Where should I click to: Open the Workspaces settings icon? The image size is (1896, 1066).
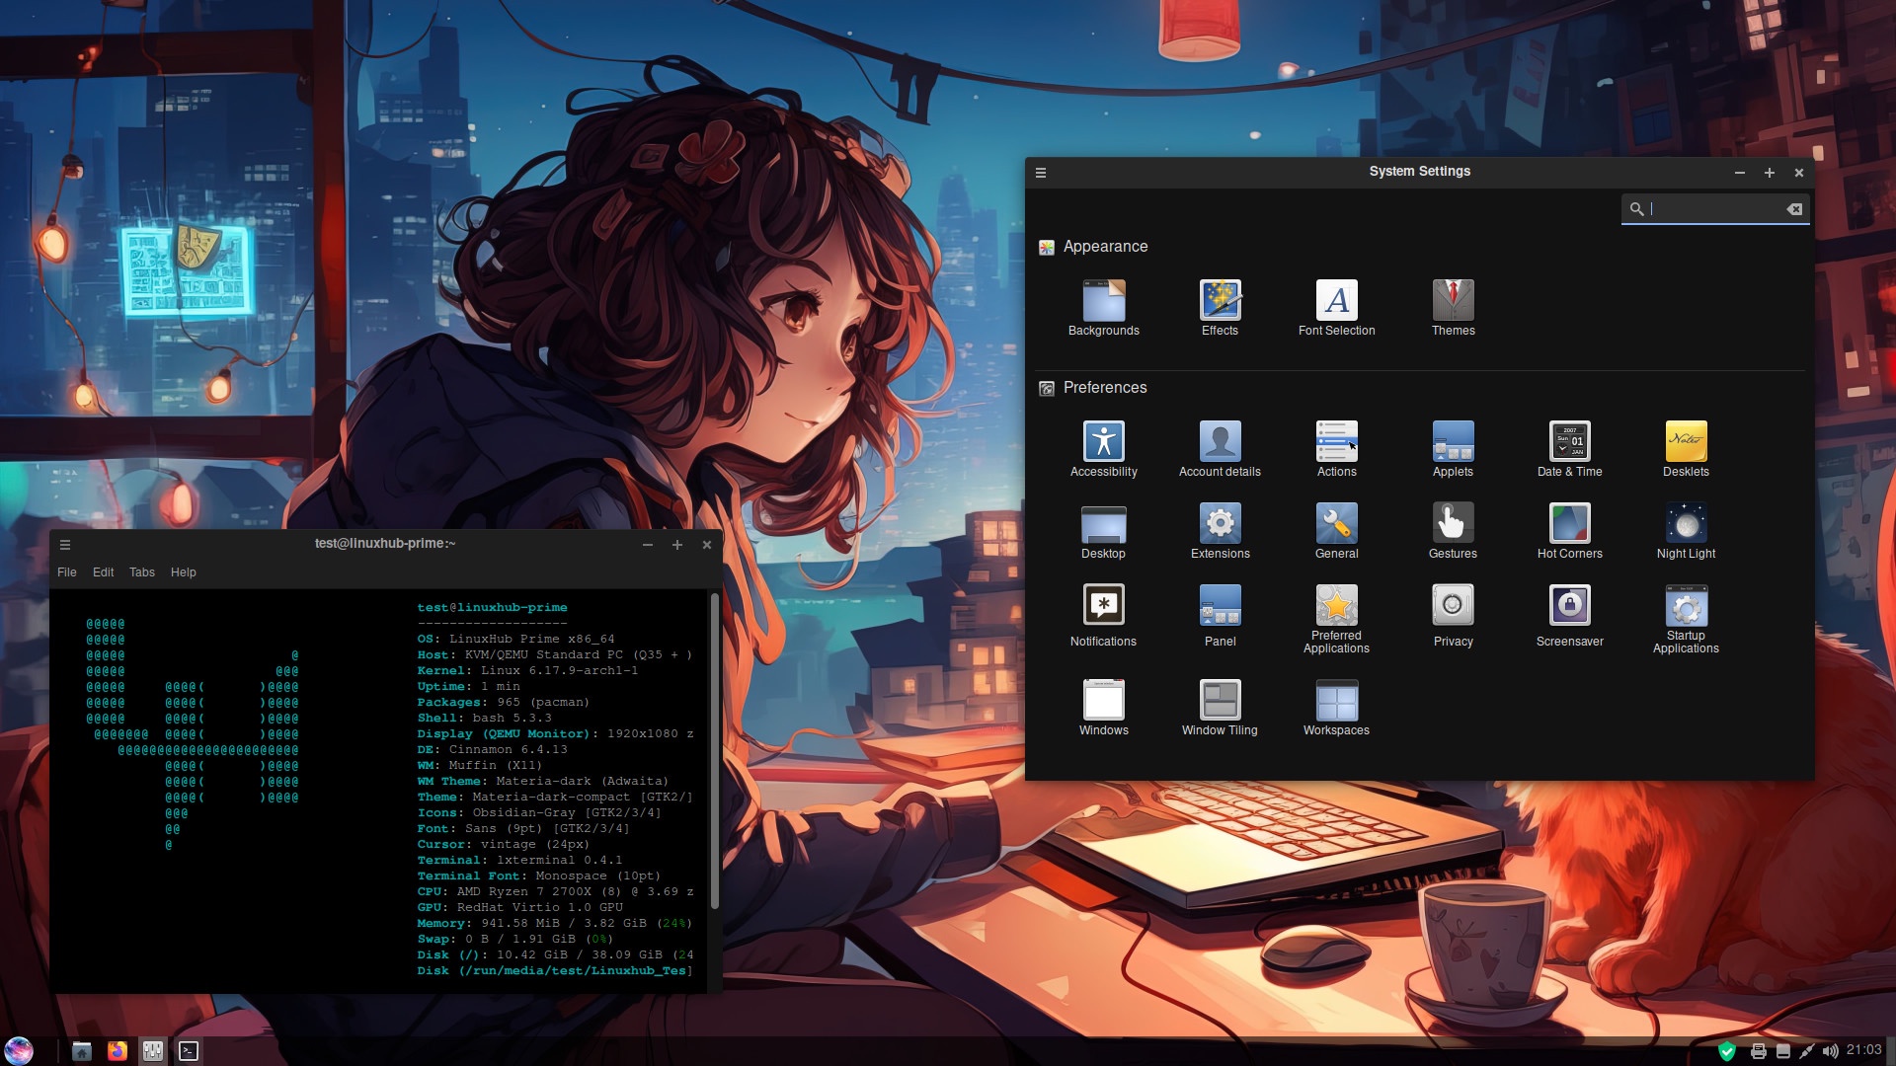click(1336, 702)
